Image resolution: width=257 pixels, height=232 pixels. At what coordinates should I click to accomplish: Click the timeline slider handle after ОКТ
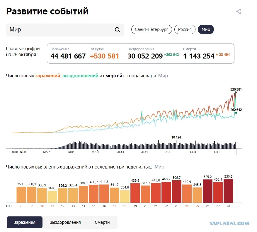(236, 152)
